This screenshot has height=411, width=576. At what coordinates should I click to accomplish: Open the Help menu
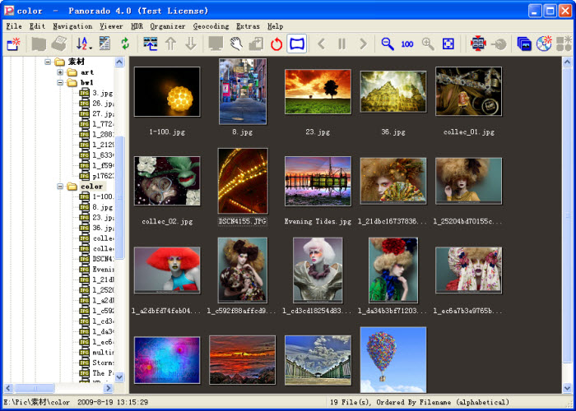(275, 26)
